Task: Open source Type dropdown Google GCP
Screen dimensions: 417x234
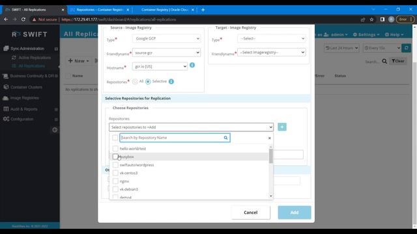Action: point(167,38)
